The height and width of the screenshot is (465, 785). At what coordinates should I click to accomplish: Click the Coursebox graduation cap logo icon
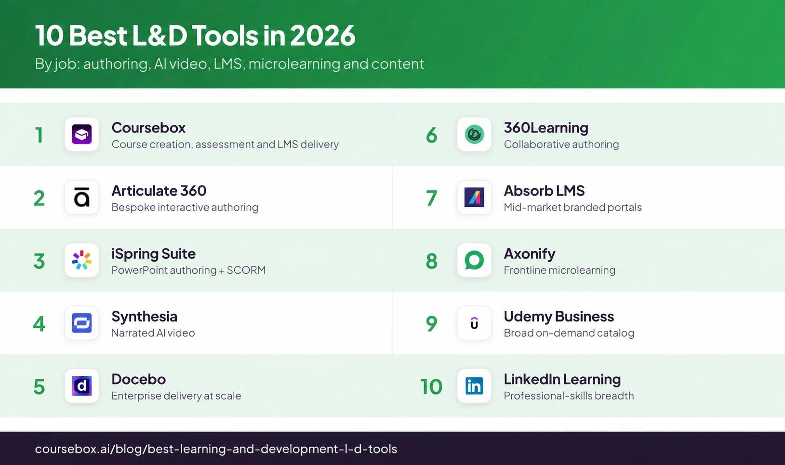pos(81,134)
